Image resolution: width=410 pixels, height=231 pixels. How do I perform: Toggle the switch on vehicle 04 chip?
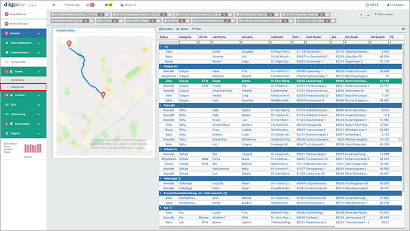tap(277, 15)
